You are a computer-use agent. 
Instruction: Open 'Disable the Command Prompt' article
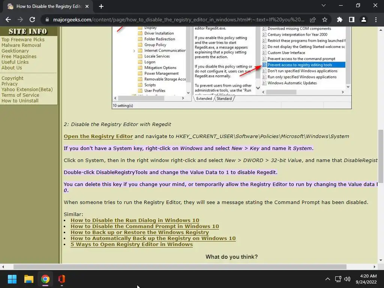coord(145,226)
